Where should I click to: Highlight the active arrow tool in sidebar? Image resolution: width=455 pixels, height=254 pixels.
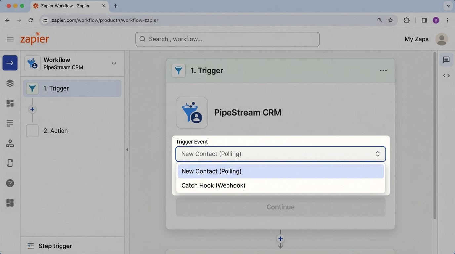[x=10, y=63]
